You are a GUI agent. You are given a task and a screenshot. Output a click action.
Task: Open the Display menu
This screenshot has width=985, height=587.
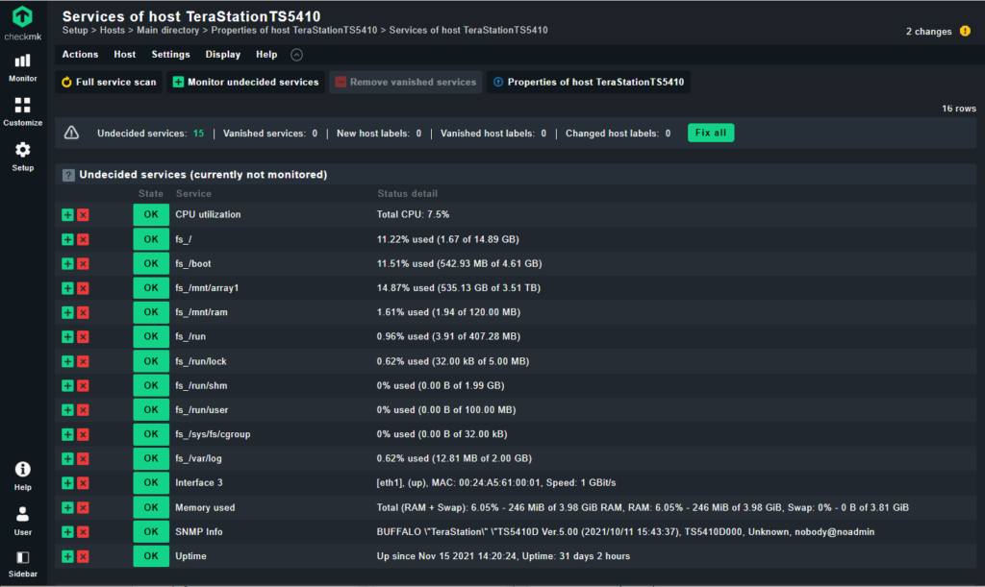[x=222, y=55]
